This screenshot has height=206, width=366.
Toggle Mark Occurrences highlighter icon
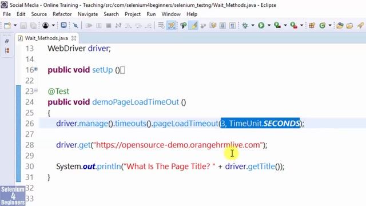pos(193,25)
